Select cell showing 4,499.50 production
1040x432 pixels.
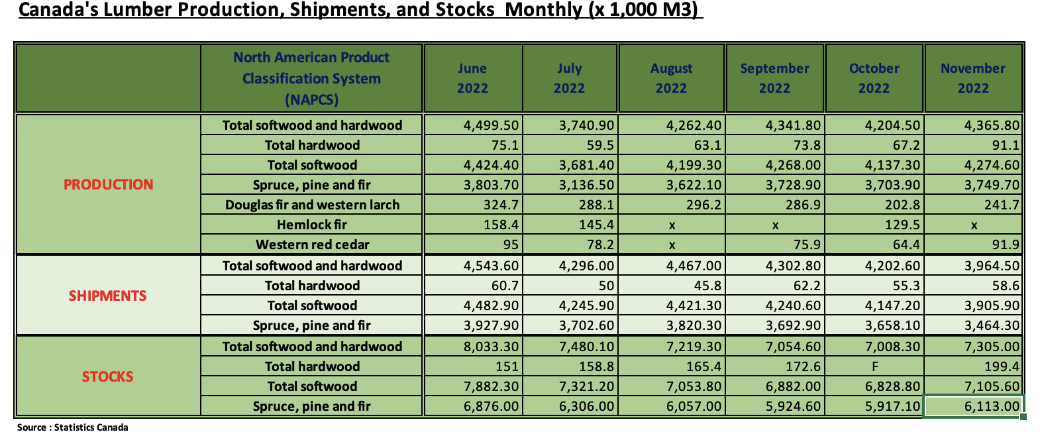pyautogui.click(x=473, y=125)
